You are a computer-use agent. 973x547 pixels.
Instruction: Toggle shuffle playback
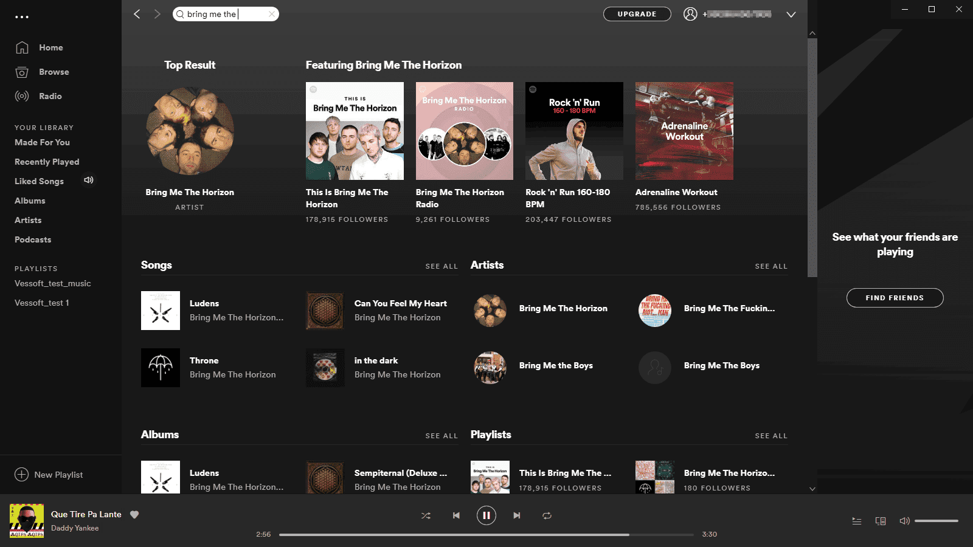pos(426,515)
